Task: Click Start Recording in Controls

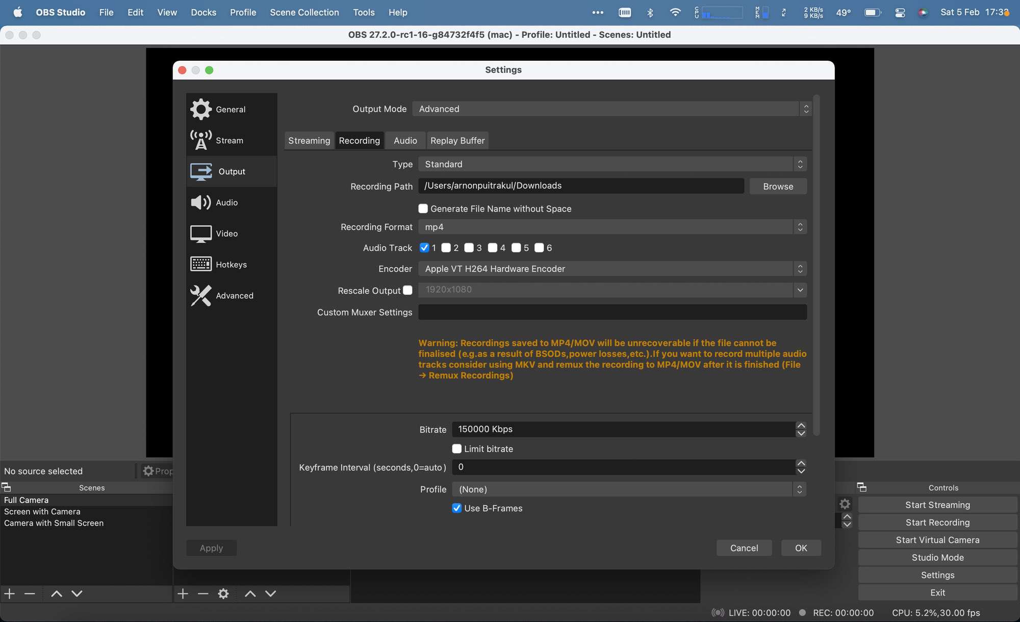Action: (938, 523)
